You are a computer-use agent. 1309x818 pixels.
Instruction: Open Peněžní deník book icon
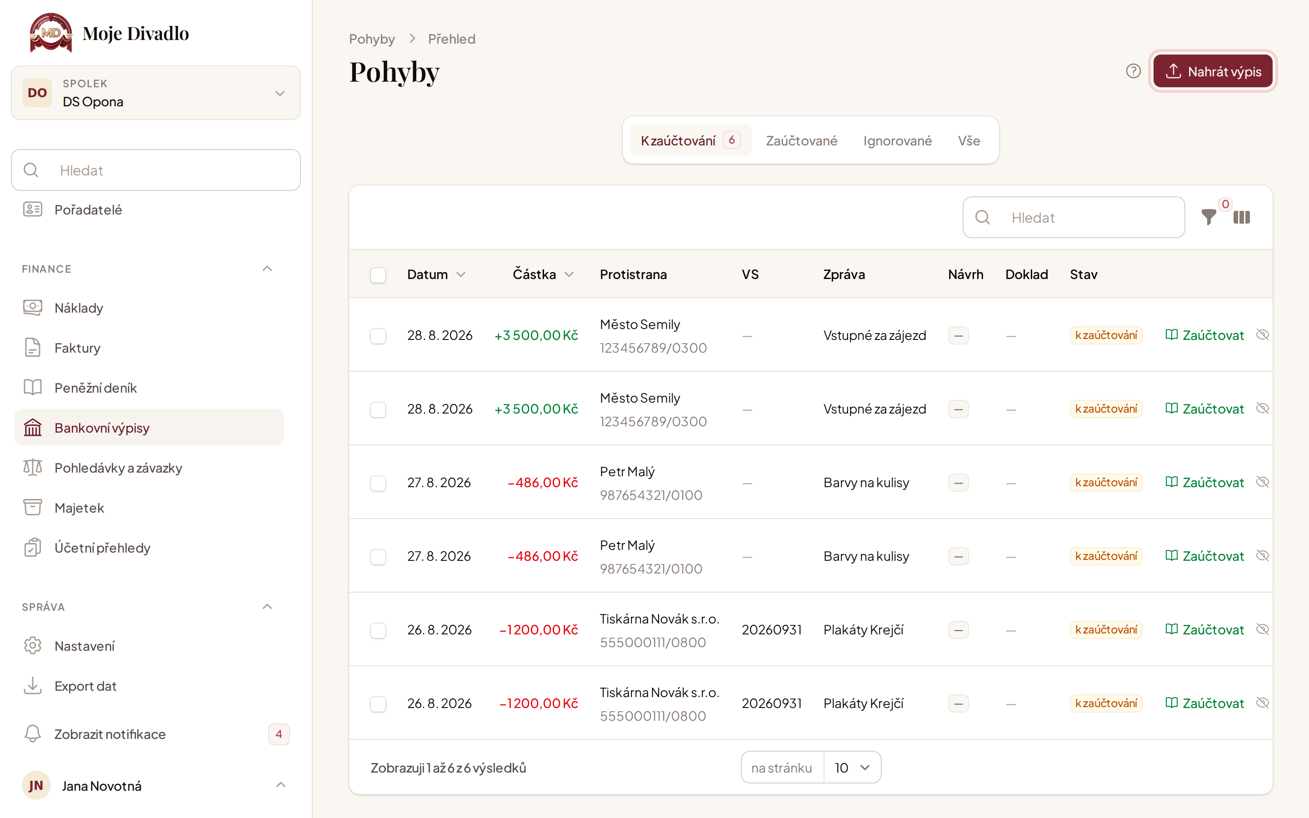[x=32, y=388]
